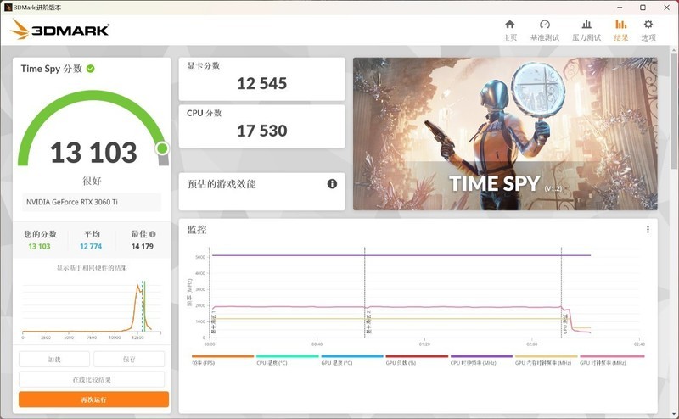
Task: Click the NVIDIA GeForce RTX 3060 Ti field
Action: (x=92, y=202)
